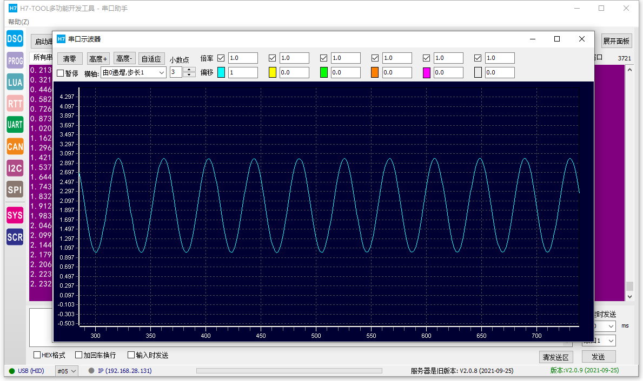Click the 2.232 value in the receive log
This screenshot has width=643, height=381.
click(x=41, y=284)
